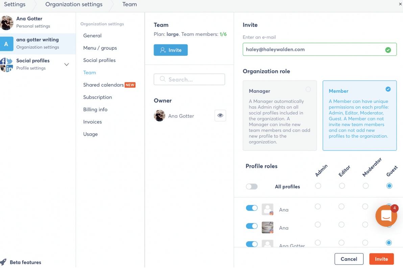The height and width of the screenshot is (268, 403).
Task: Set Ana Gotter profile to Guest
Action: click(388, 243)
